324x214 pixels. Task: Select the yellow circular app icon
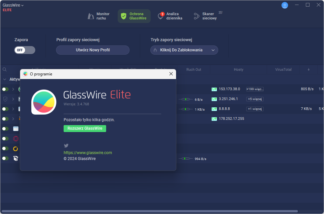[16, 148]
